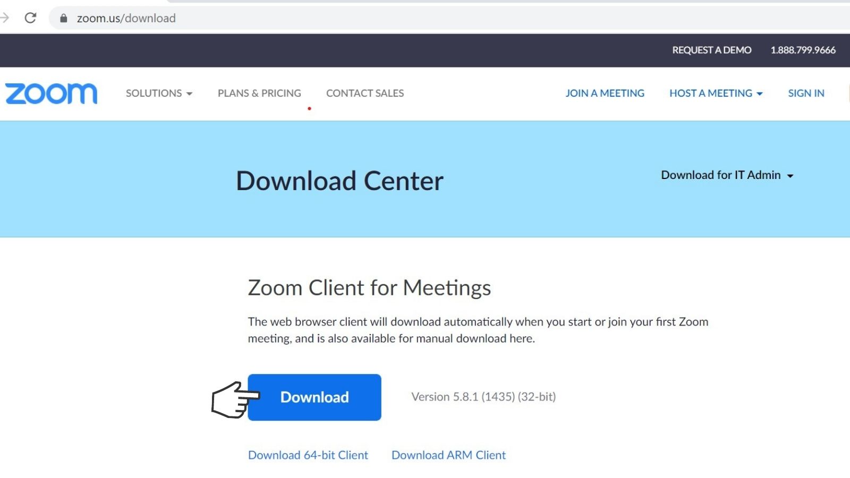This screenshot has height=478, width=850.
Task: Expand Download for IT Admin dropdown
Action: tap(727, 175)
